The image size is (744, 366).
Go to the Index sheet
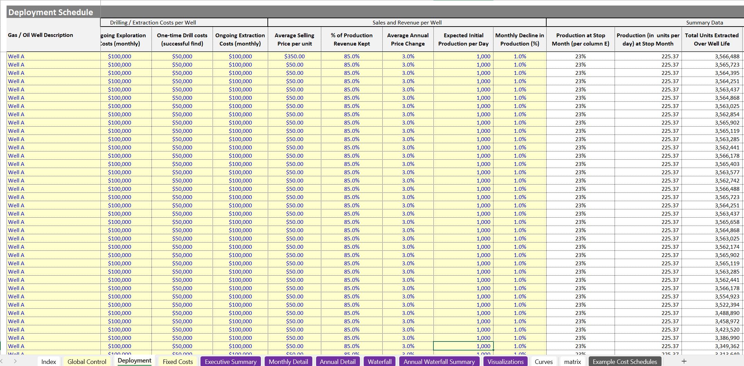(x=49, y=362)
